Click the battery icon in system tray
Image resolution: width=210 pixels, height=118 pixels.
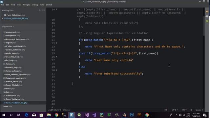(x=180, y=115)
